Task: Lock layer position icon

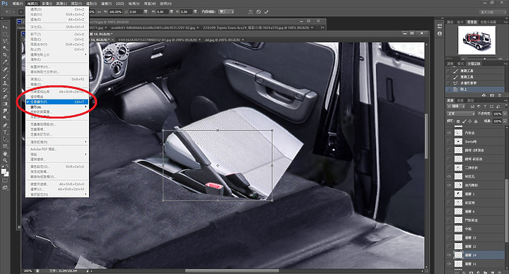Action: tap(470, 121)
